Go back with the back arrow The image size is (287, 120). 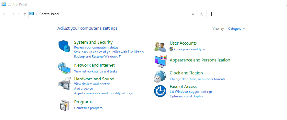point(5,14)
